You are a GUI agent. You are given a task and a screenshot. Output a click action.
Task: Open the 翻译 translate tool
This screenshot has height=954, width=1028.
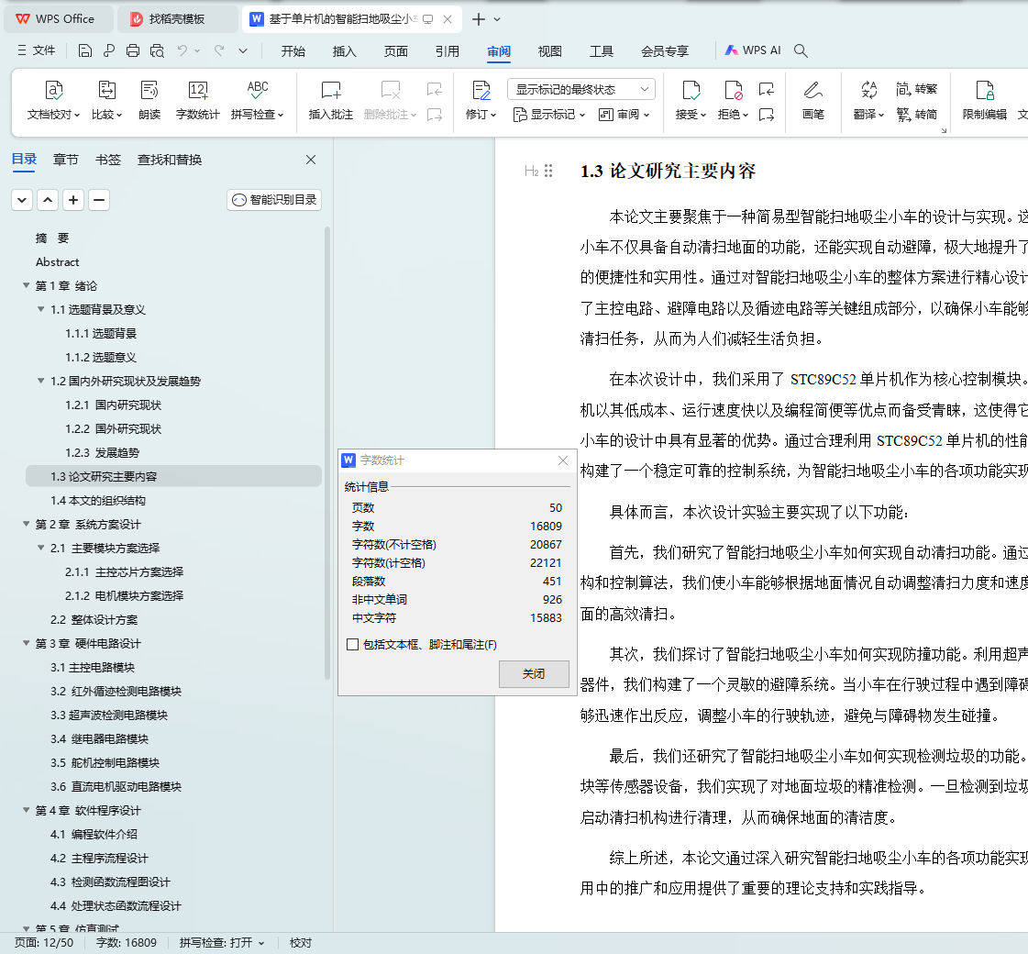(x=868, y=100)
